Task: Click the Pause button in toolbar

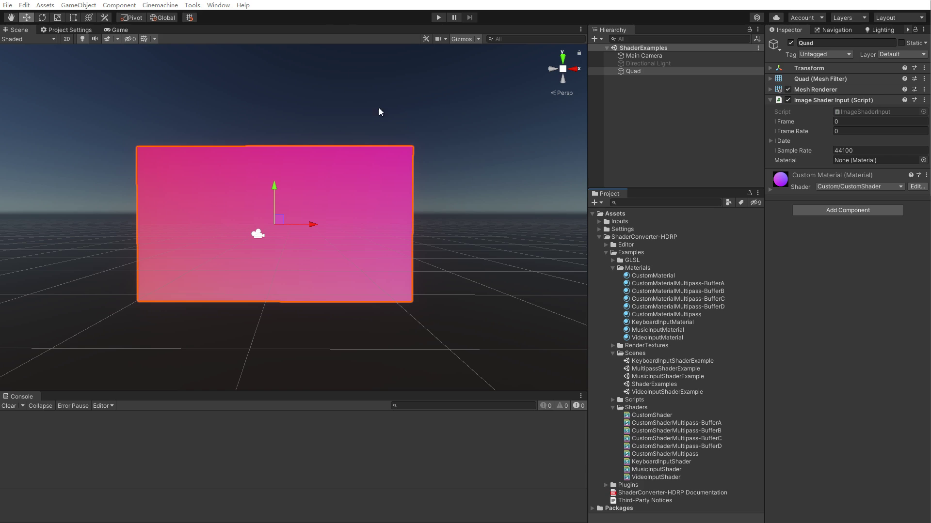Action: point(454,17)
